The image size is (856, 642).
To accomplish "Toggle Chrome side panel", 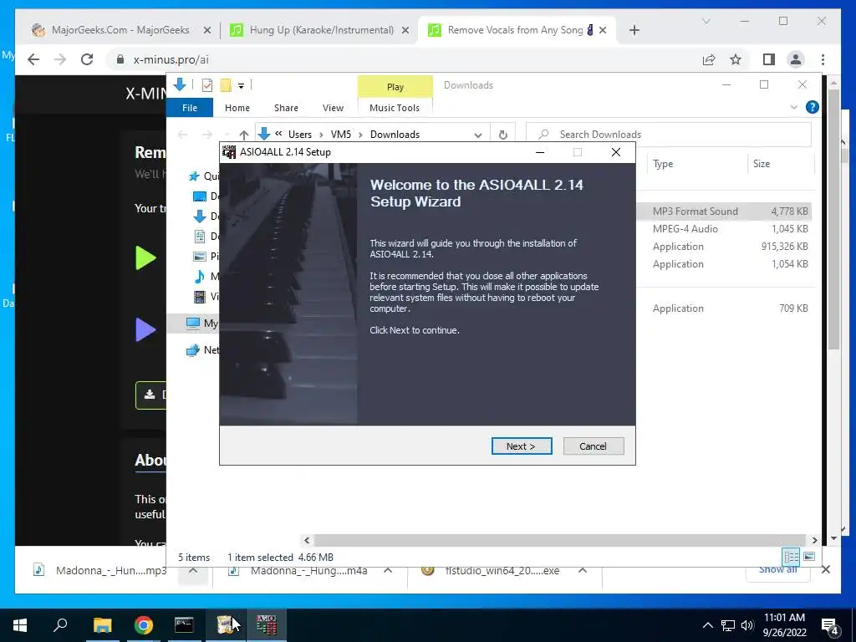I will pyautogui.click(x=769, y=59).
